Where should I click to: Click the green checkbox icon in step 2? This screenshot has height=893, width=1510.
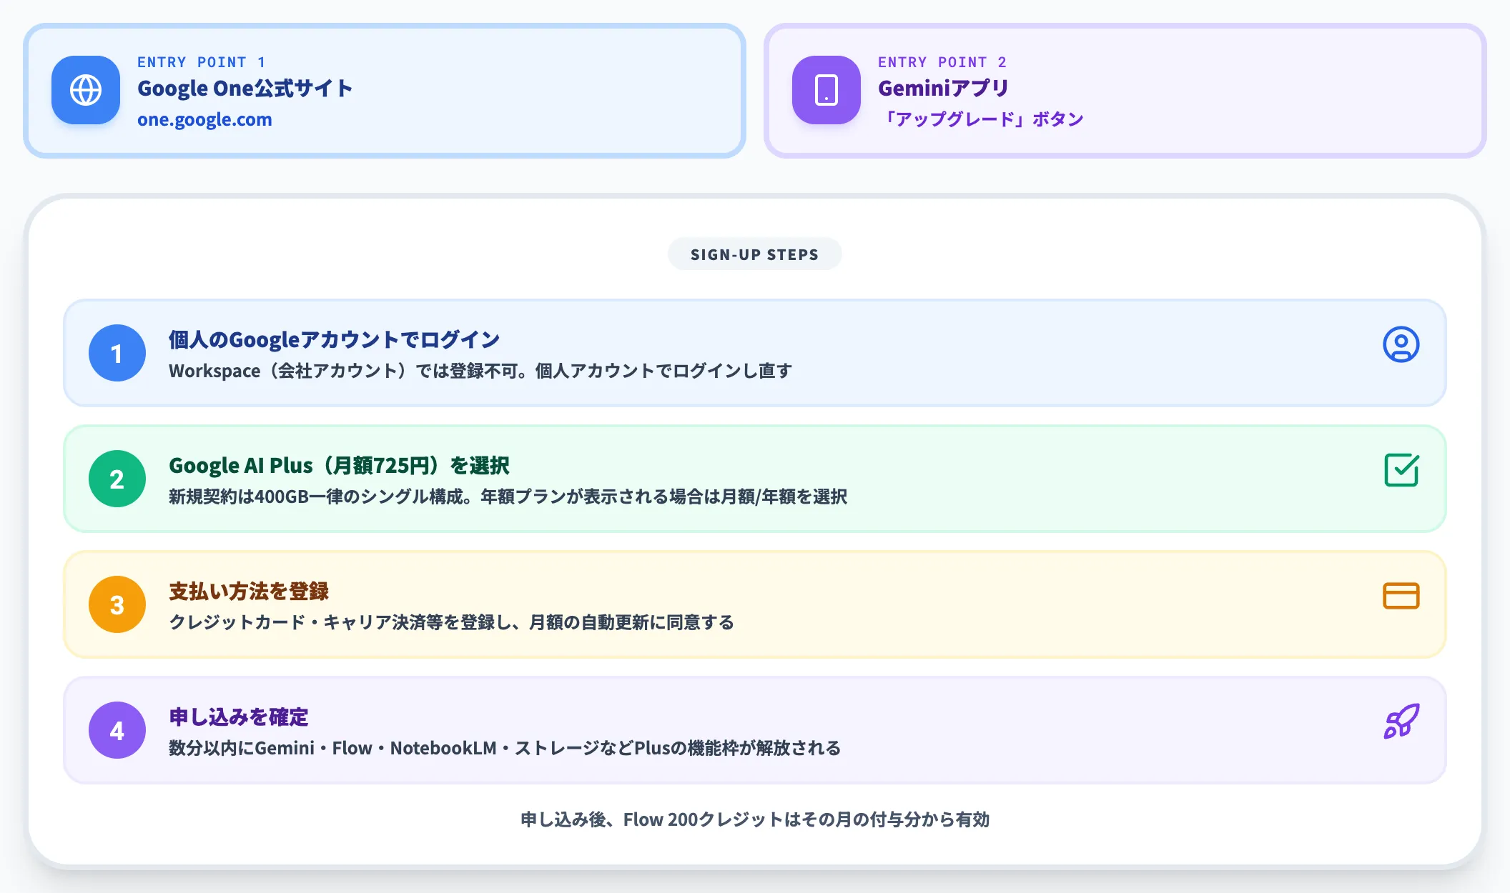pos(1401,470)
